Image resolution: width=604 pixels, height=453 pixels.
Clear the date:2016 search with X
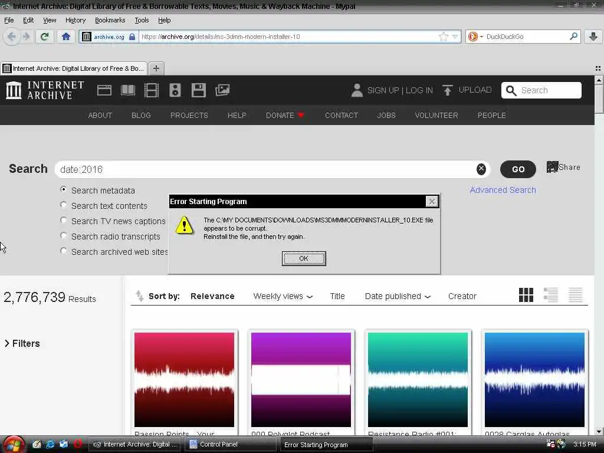481,169
